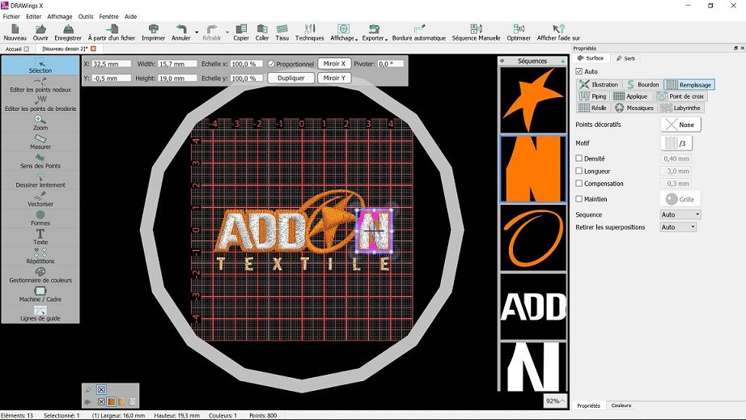Click the Optimiser toolbar icon

coord(519,32)
